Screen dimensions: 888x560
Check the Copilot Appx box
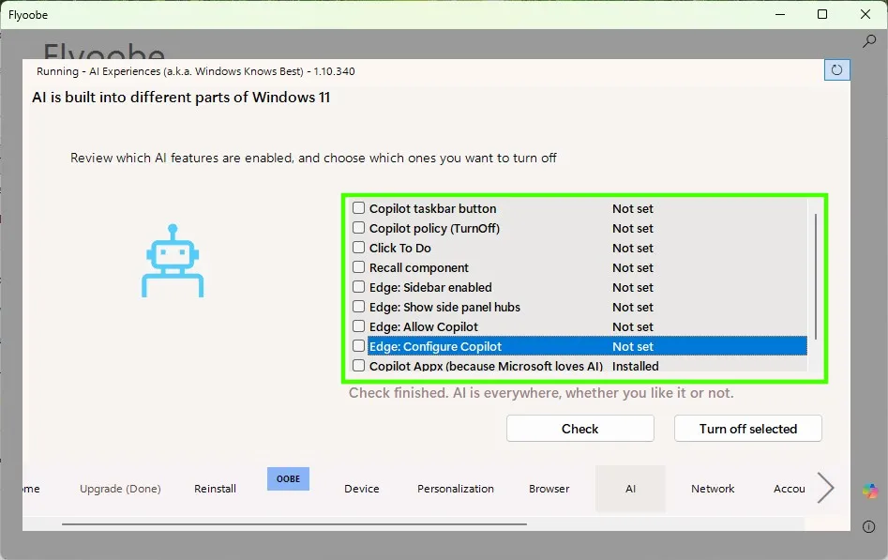click(x=358, y=366)
